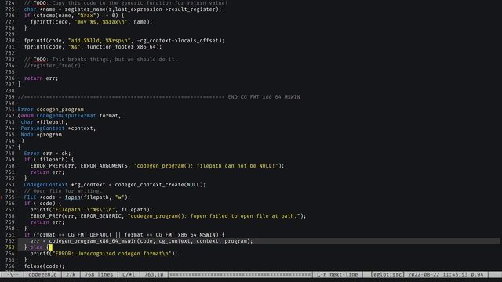Click line number 763 in the gutter
Image resolution: width=502 pixels, height=282 pixels.
click(9, 248)
